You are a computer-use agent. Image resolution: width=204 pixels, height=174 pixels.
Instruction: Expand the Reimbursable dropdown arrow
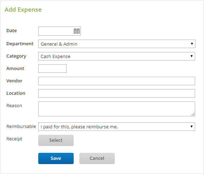pyautogui.click(x=192, y=127)
